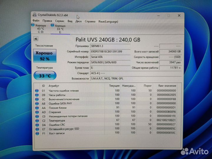Click the health dot on the C: D: tab

pyautogui.click(x=33, y=25)
